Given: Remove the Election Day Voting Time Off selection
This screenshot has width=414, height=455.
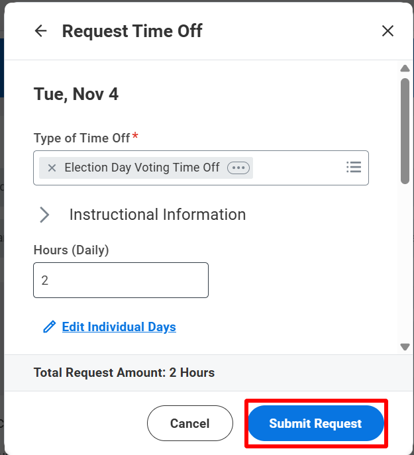Looking at the screenshot, I should 52,168.
